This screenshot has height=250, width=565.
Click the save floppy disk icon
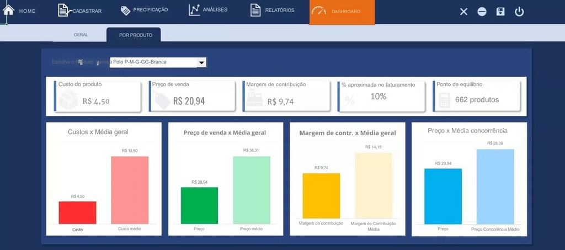pyautogui.click(x=500, y=12)
